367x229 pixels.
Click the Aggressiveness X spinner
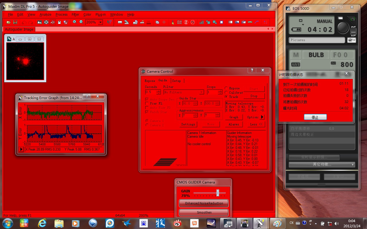pyautogui.click(x=195, y=115)
